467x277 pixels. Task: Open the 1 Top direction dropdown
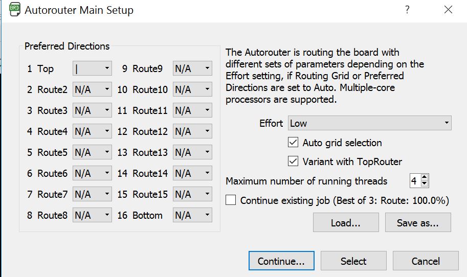point(92,68)
